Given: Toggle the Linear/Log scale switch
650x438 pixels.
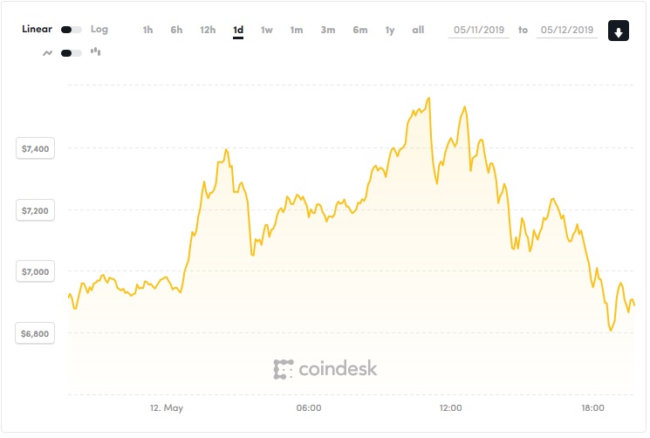Looking at the screenshot, I should (x=72, y=30).
